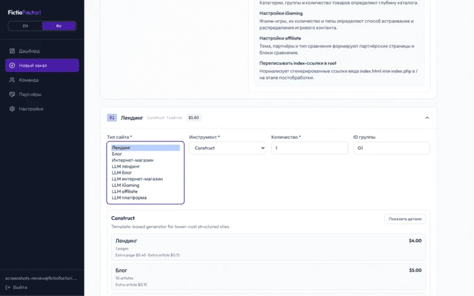Click the Выйти logout link
474x296 pixels.
20,287
